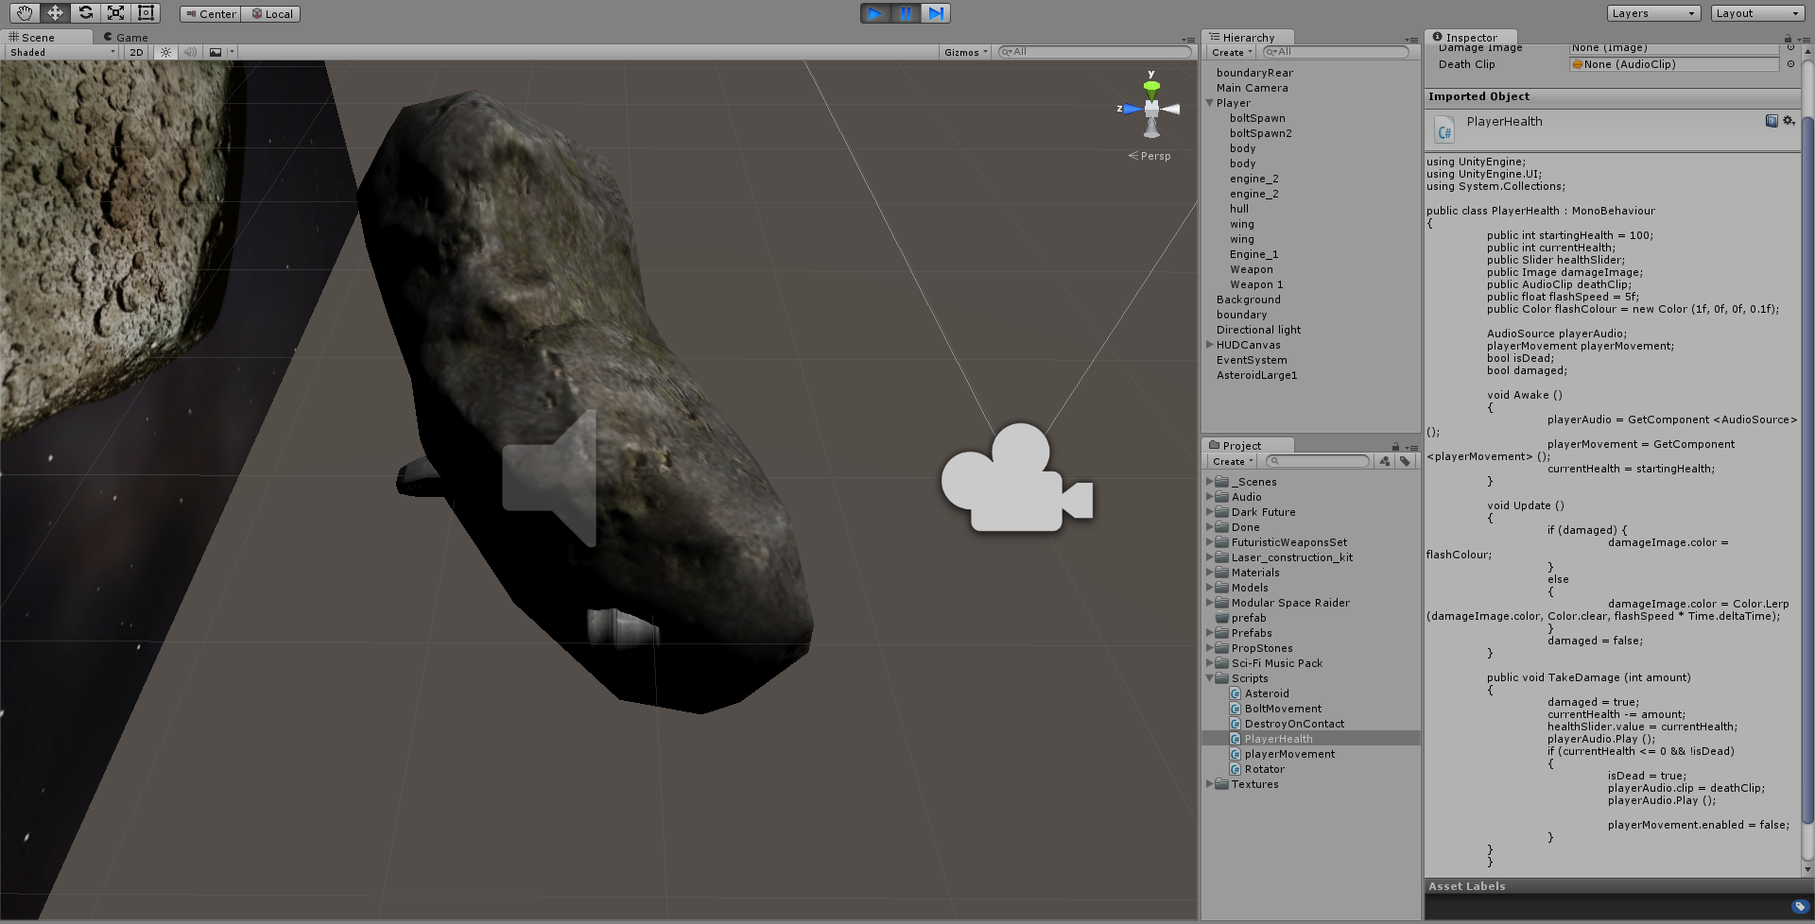Expand HUDCanvas in Hierarchy
Viewport: 1815px width, 924px height.
tap(1210, 345)
